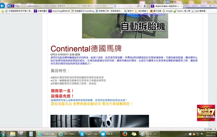
Task: Close the Yahoo auction browser tab
Action: pos(181,6)
